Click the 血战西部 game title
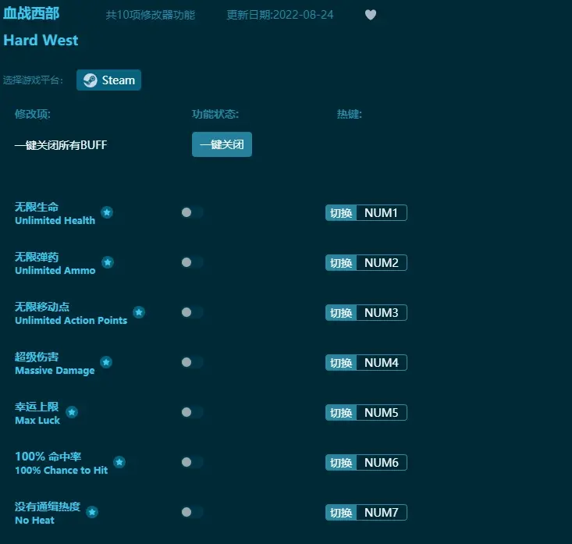This screenshot has height=544, width=572. (31, 13)
